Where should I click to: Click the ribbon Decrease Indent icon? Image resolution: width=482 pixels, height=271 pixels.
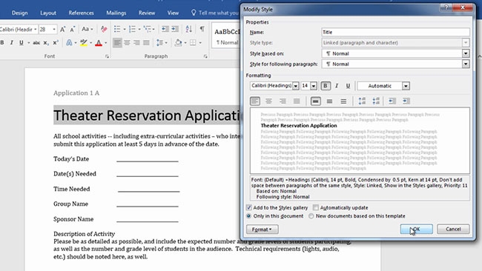click(x=165, y=29)
